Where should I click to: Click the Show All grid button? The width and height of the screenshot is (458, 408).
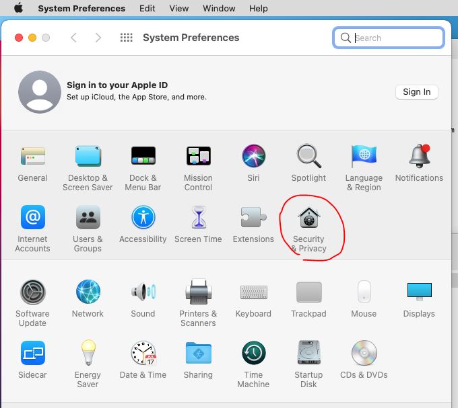[126, 38]
